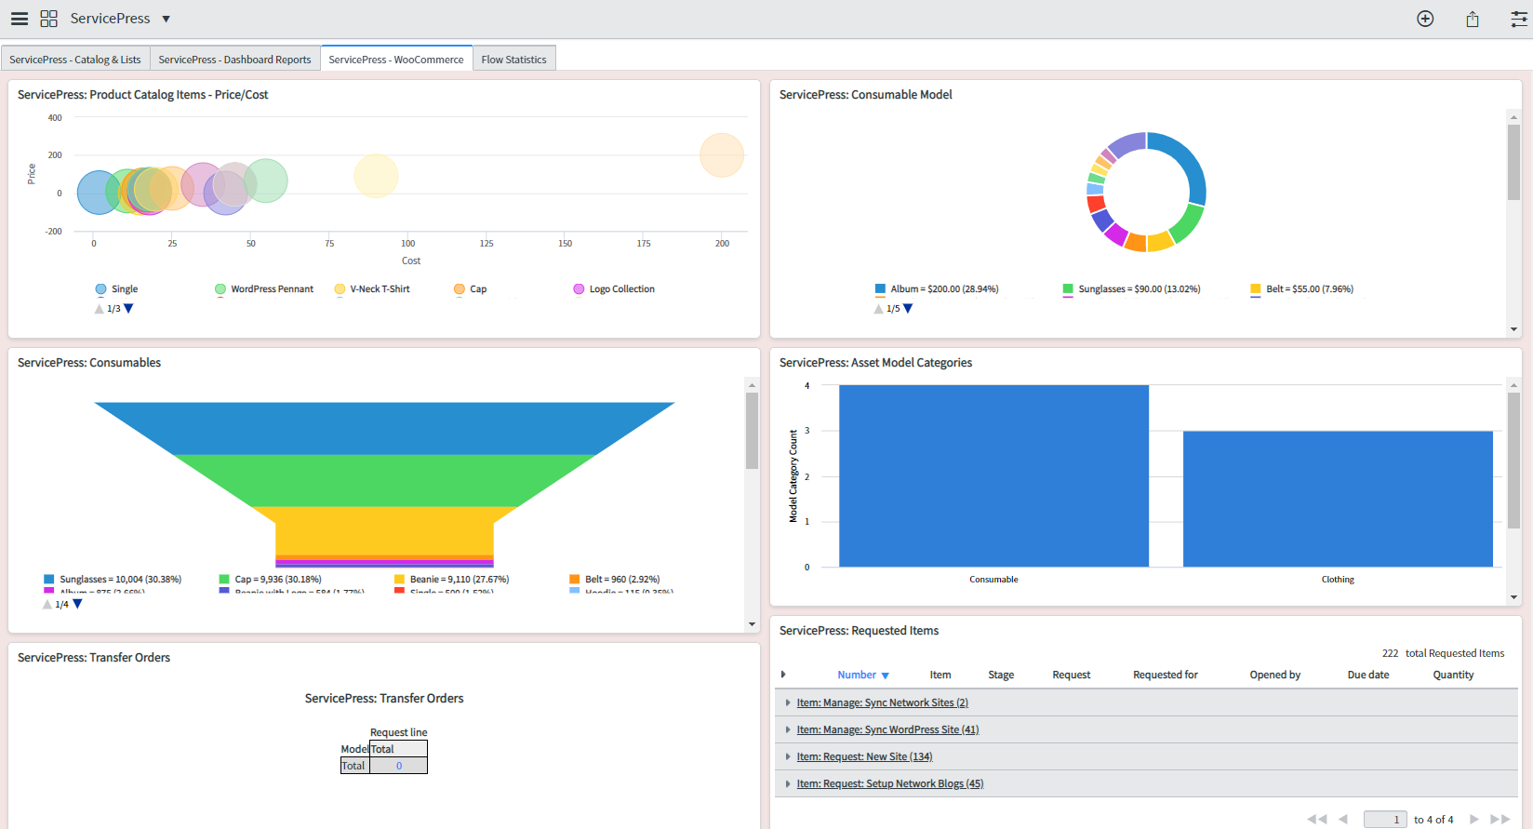
Task: Sort by Requested for column
Action: pos(1165,675)
